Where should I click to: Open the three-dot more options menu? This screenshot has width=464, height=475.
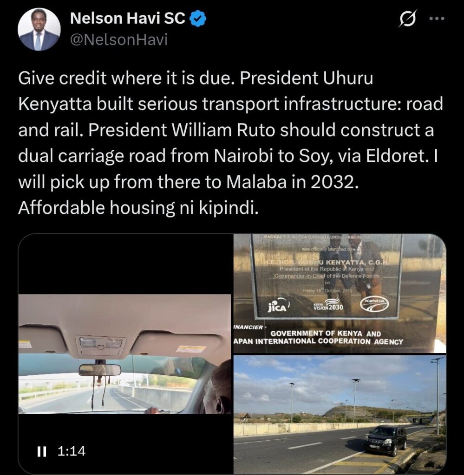437,19
